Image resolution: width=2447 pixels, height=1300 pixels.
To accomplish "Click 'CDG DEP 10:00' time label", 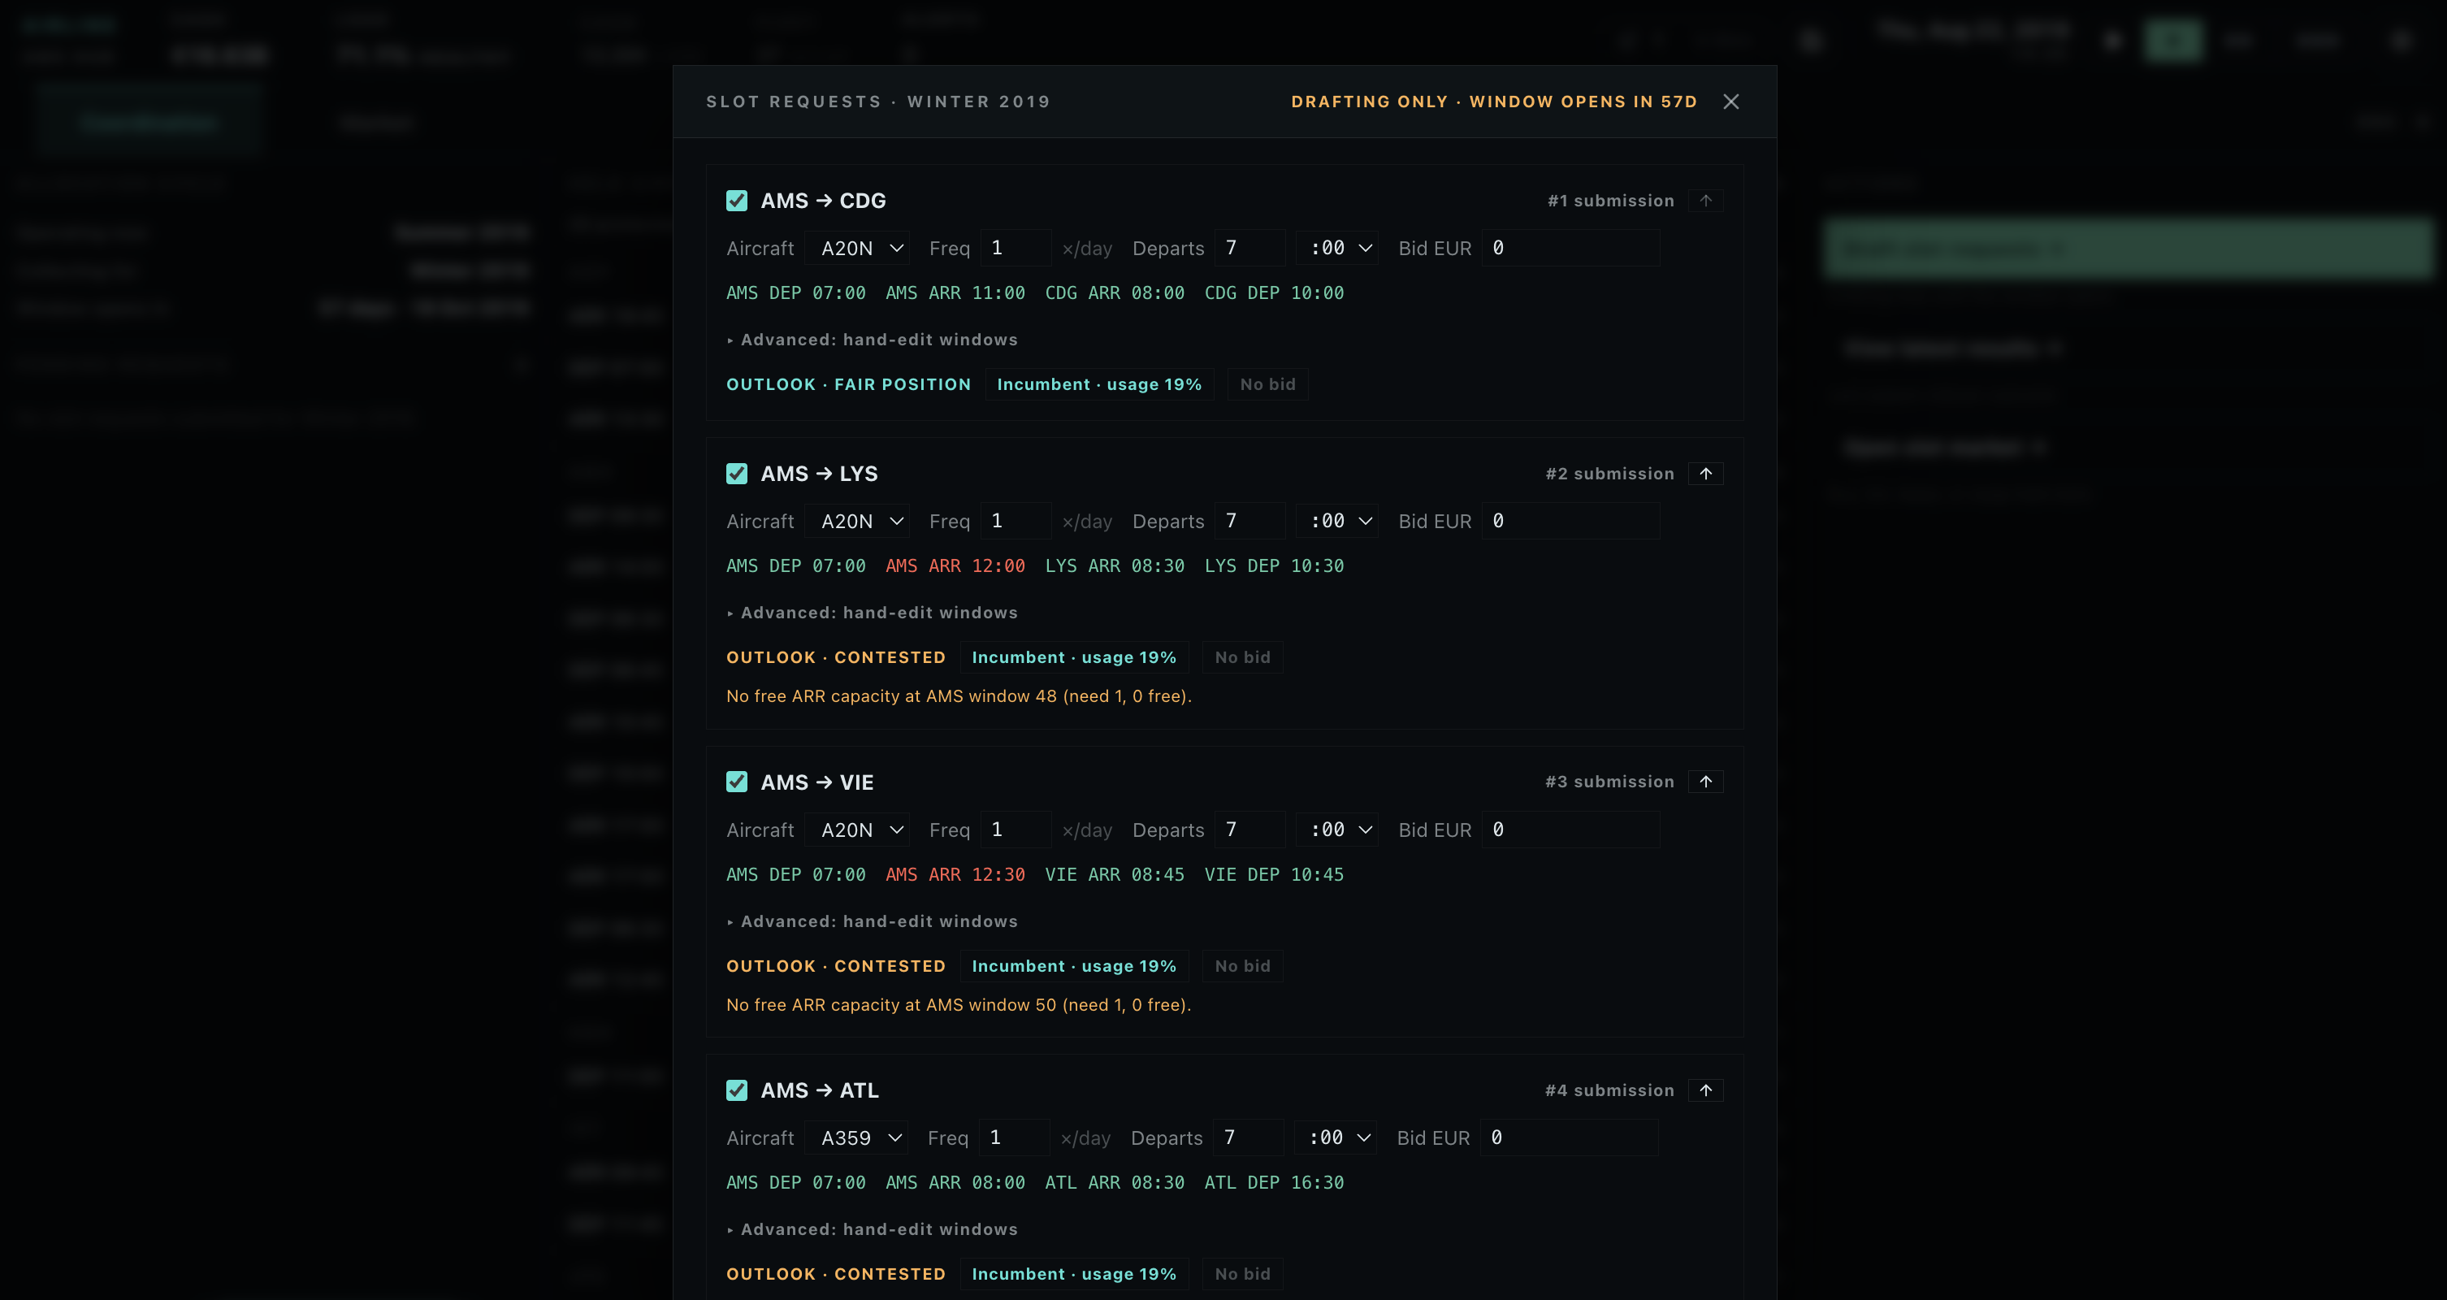I will pyautogui.click(x=1274, y=292).
